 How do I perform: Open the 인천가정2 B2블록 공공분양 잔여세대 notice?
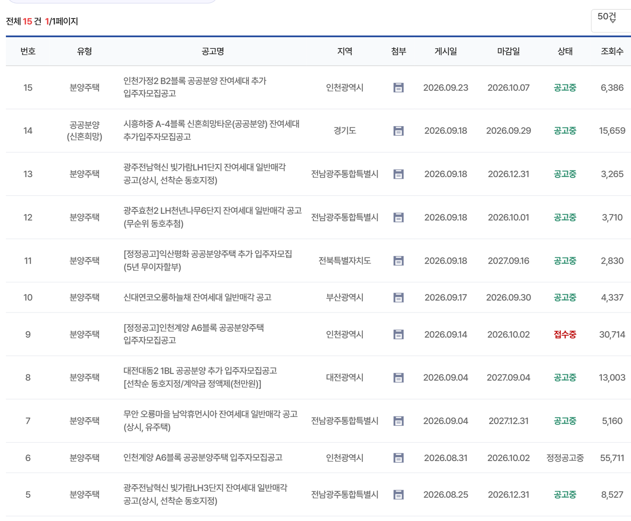pos(195,87)
